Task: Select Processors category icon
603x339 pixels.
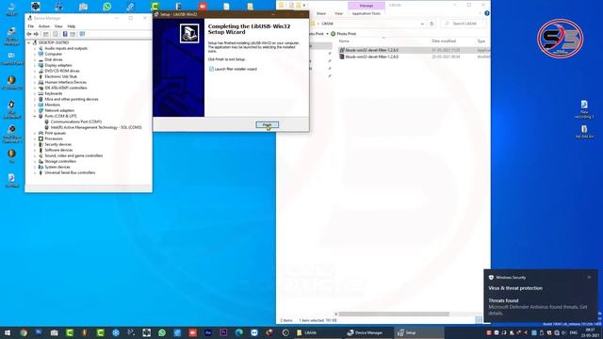Action: pos(41,138)
